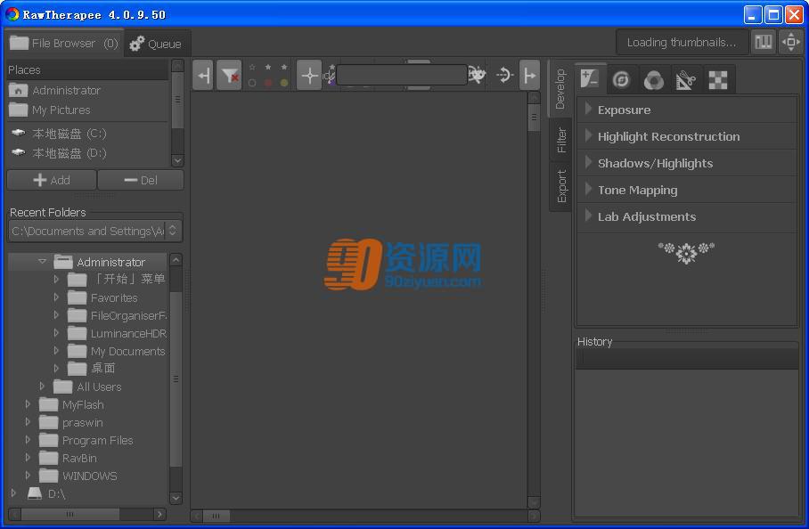Click the thumbnail area vertical scrollbar handle
The image size is (809, 529).
(x=534, y=117)
